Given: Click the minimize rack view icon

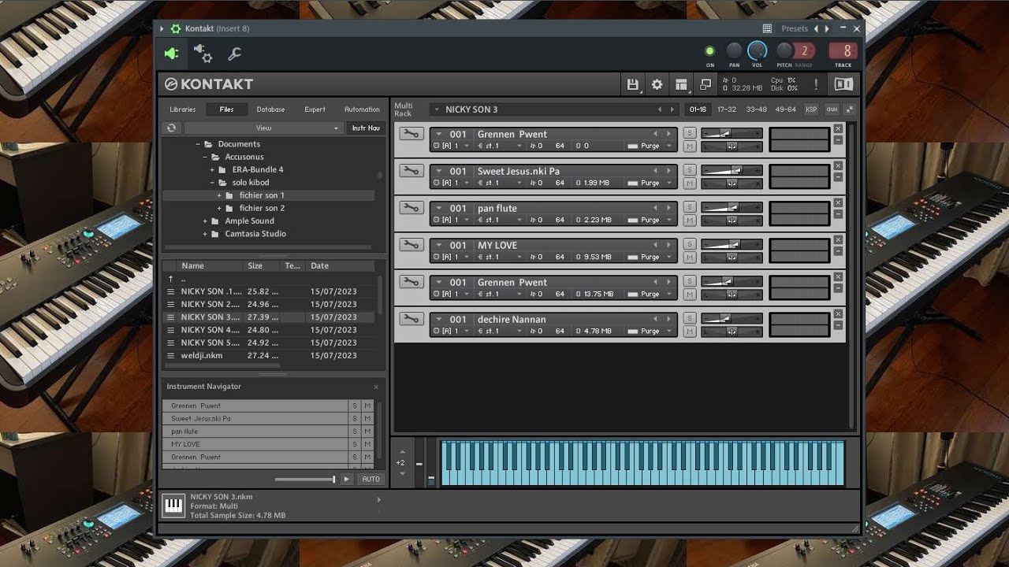Looking at the screenshot, I should click(x=706, y=84).
